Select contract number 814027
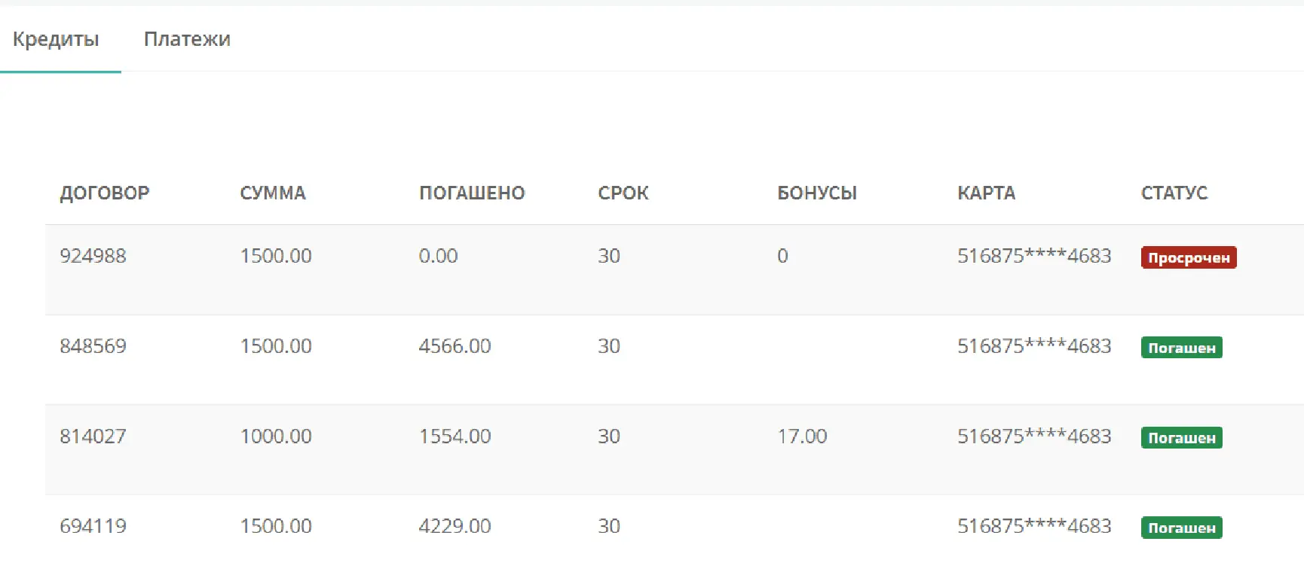This screenshot has width=1304, height=581. [x=93, y=437]
